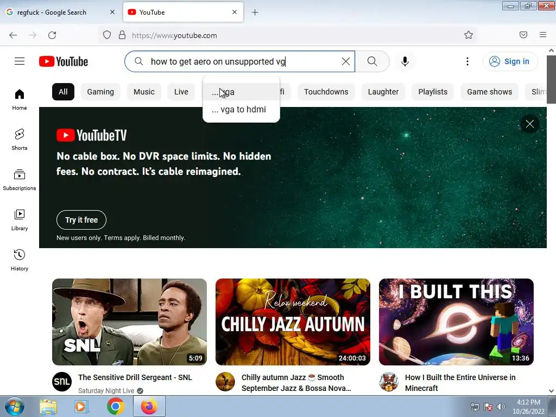This screenshot has height=417, width=556.
Task: Select the Gaming filter chip
Action: 100,92
